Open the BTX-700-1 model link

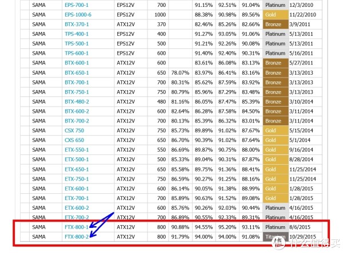point(77,83)
